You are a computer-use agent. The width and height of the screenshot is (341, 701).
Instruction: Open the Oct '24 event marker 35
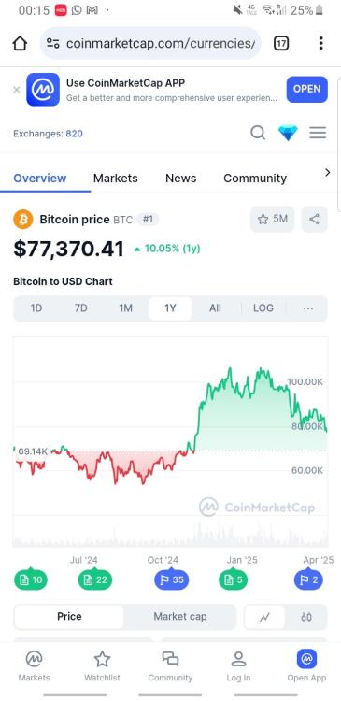172,579
